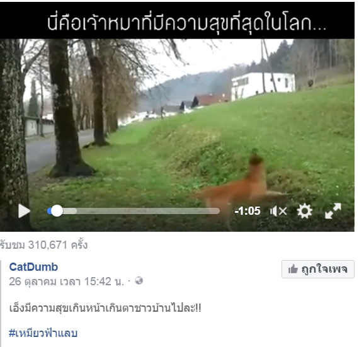Click the thumbs-up icon on the Like Page button
This screenshot has height=347, width=359.
293,269
